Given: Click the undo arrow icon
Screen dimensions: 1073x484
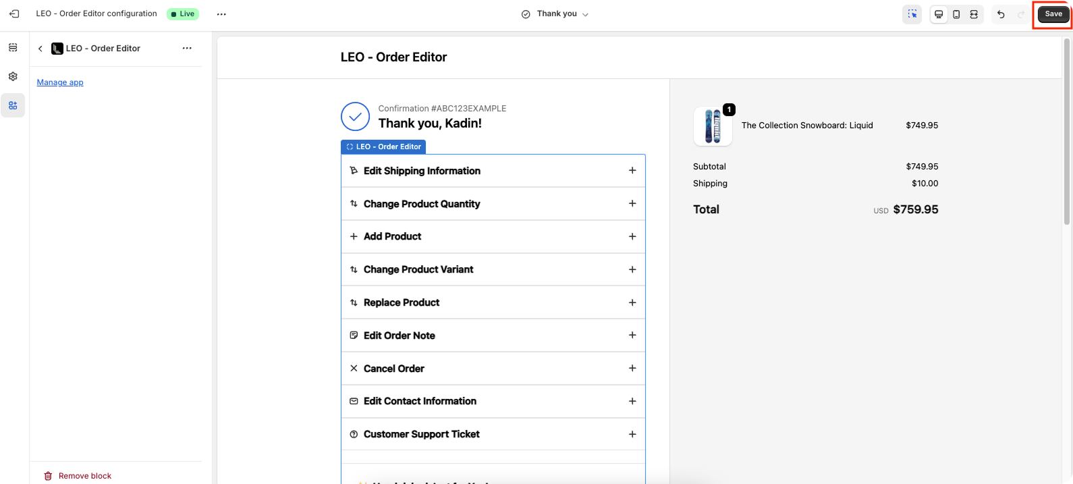Looking at the screenshot, I should [x=1001, y=14].
